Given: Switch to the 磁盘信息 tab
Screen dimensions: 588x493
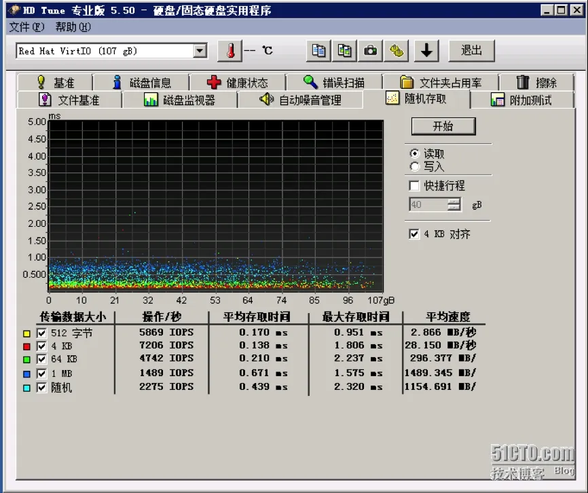Looking at the screenshot, I should pyautogui.click(x=141, y=82).
